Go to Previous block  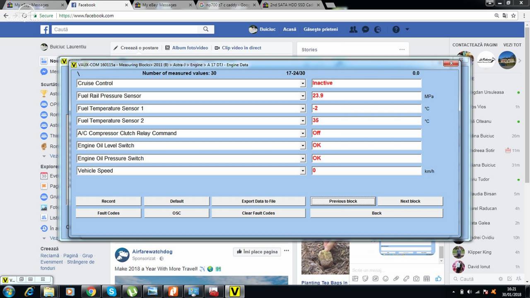(x=343, y=201)
